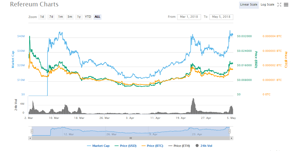
Task: Click the From date field
Action: point(189,17)
